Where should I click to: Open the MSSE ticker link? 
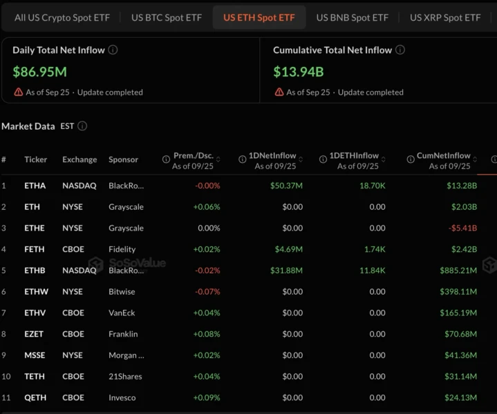35,355
